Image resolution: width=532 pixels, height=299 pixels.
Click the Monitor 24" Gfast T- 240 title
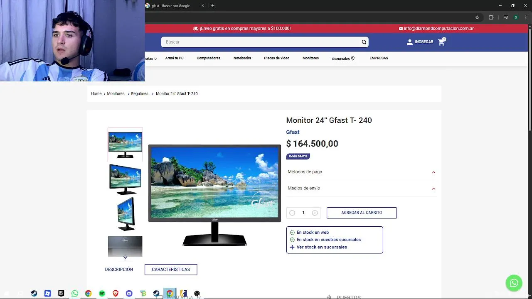329,120
